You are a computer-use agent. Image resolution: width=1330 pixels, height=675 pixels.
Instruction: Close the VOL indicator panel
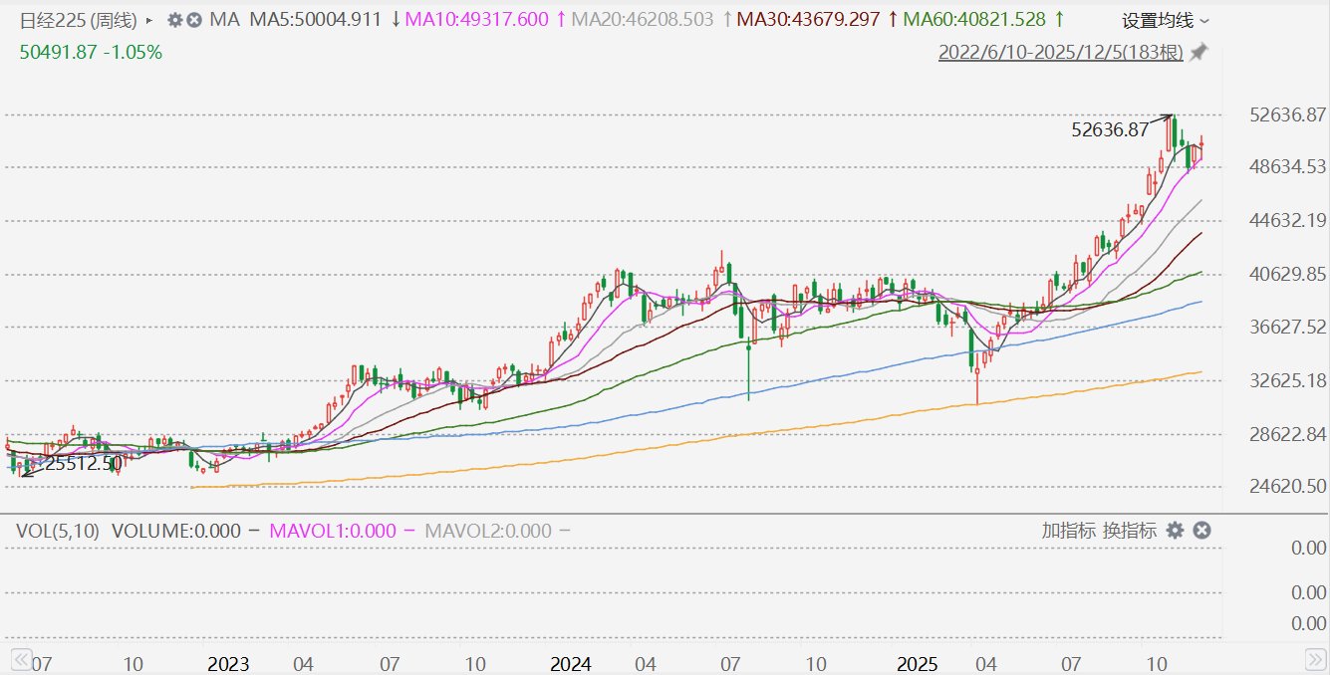1201,531
